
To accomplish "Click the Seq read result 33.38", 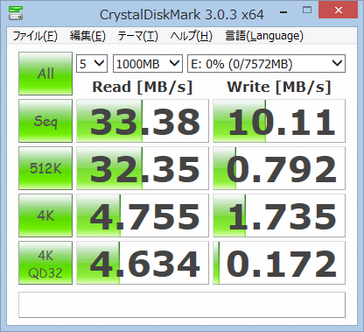I will tap(143, 121).
